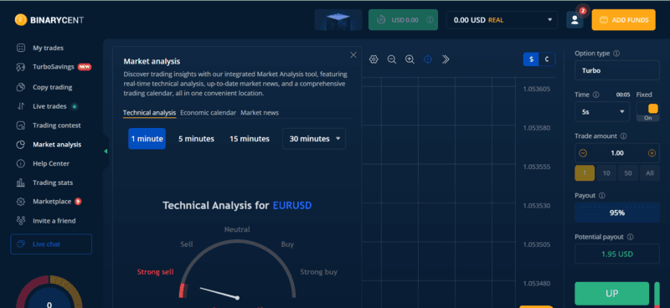Click the BINARYCENT logo
This screenshot has width=670, height=308.
(49, 19)
